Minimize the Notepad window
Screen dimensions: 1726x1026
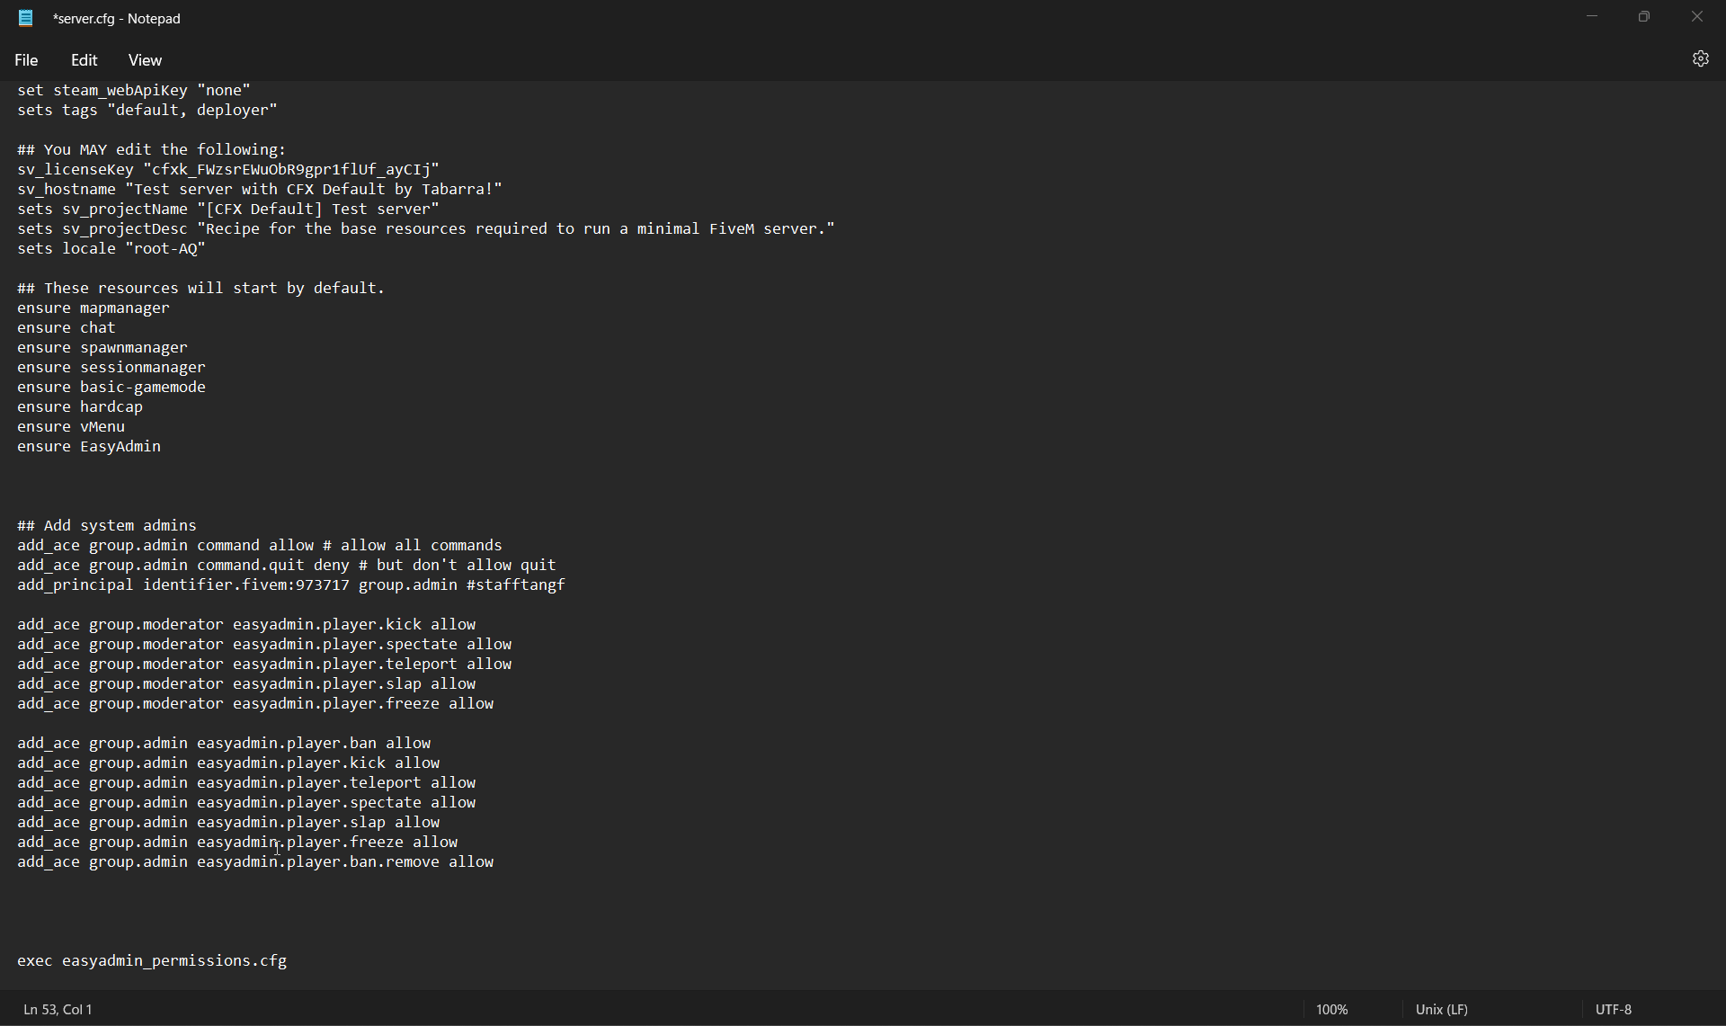tap(1592, 17)
